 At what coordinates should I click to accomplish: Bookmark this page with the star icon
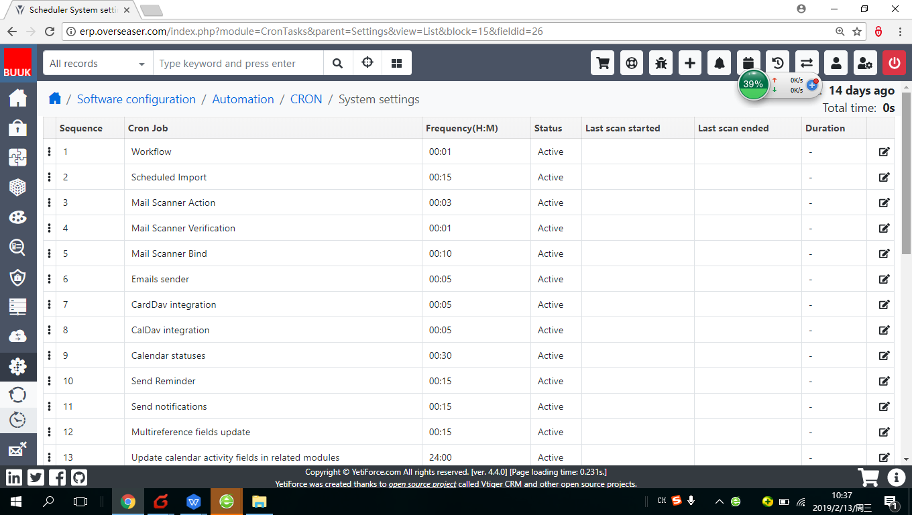tap(857, 32)
